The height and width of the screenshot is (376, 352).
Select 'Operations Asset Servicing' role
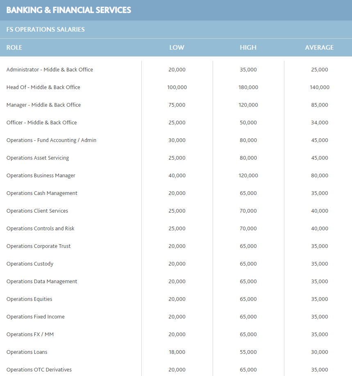[38, 158]
